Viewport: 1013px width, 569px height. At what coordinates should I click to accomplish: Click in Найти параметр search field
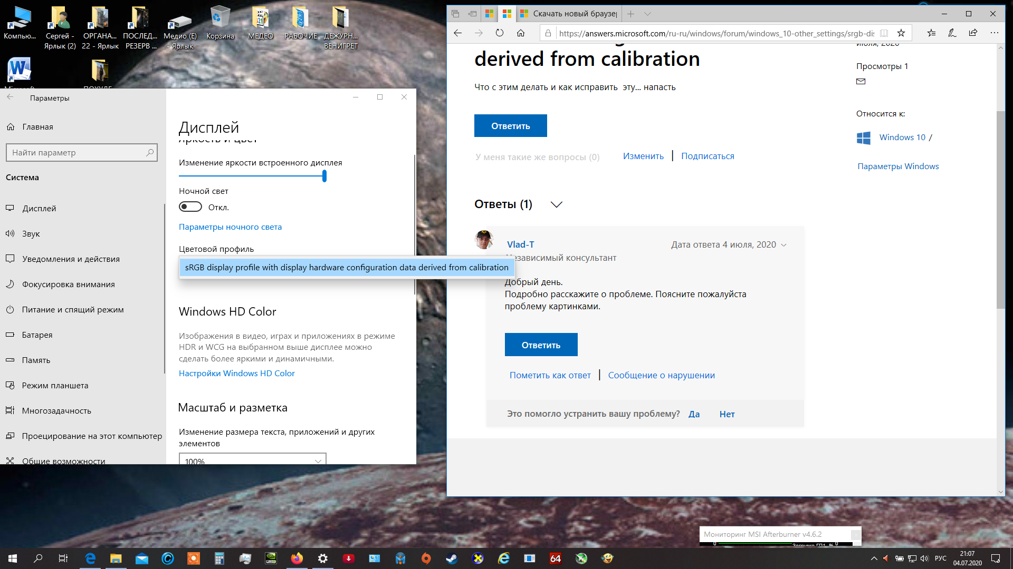pyautogui.click(x=82, y=153)
